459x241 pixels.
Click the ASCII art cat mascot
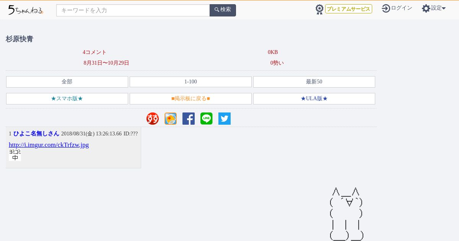[347, 214]
